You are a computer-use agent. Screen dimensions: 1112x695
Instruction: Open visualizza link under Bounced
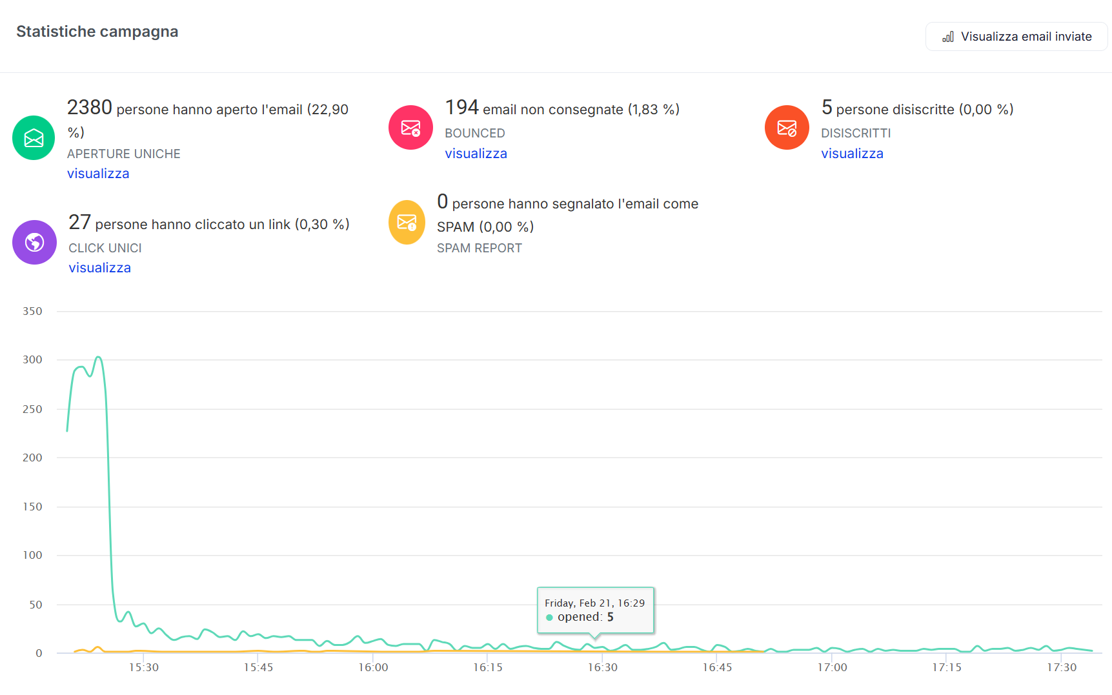point(476,154)
